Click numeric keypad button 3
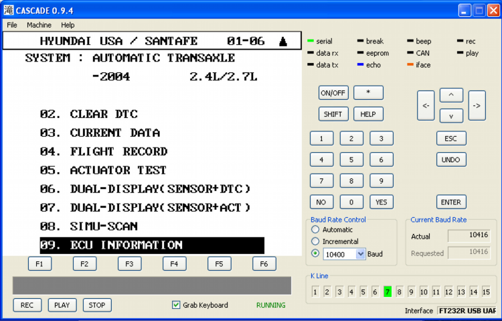Viewport: 502px width, 321px height. point(382,139)
